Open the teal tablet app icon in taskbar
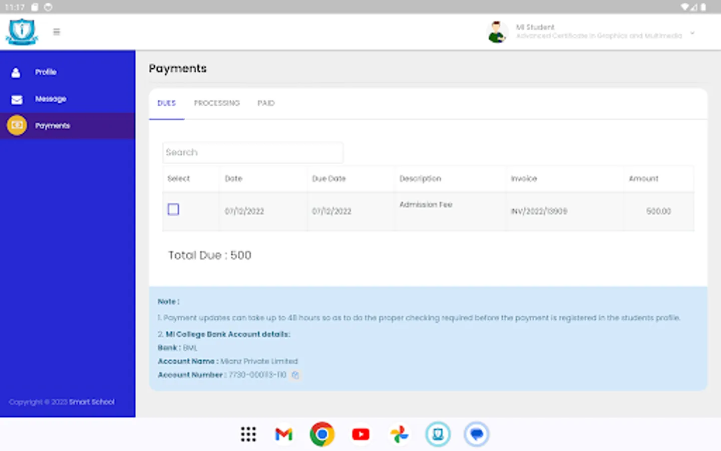The height and width of the screenshot is (451, 721). click(x=438, y=434)
